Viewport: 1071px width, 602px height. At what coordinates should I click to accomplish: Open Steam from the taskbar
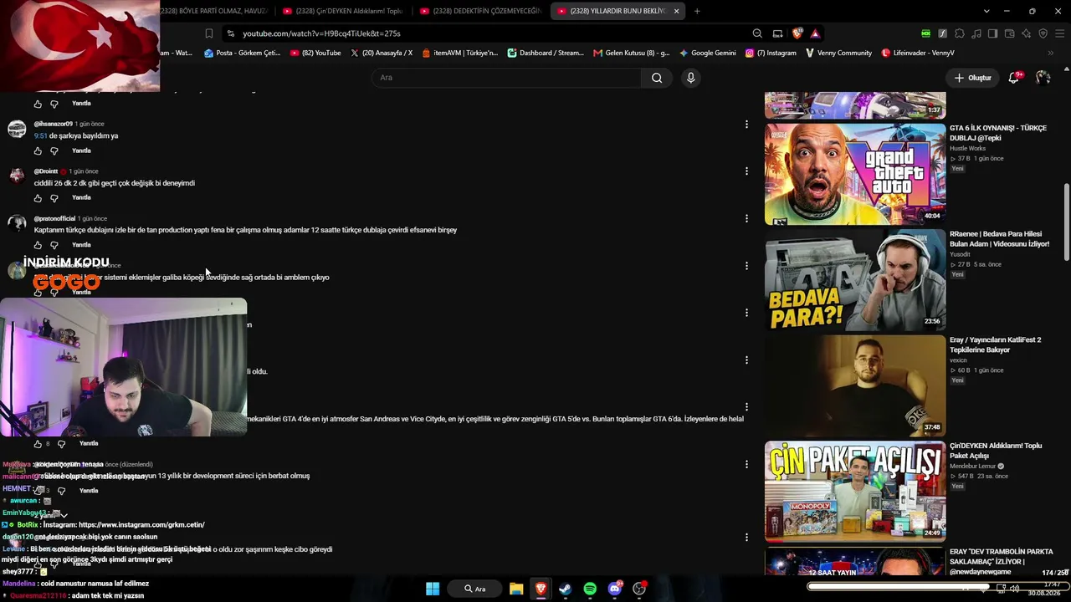click(565, 589)
